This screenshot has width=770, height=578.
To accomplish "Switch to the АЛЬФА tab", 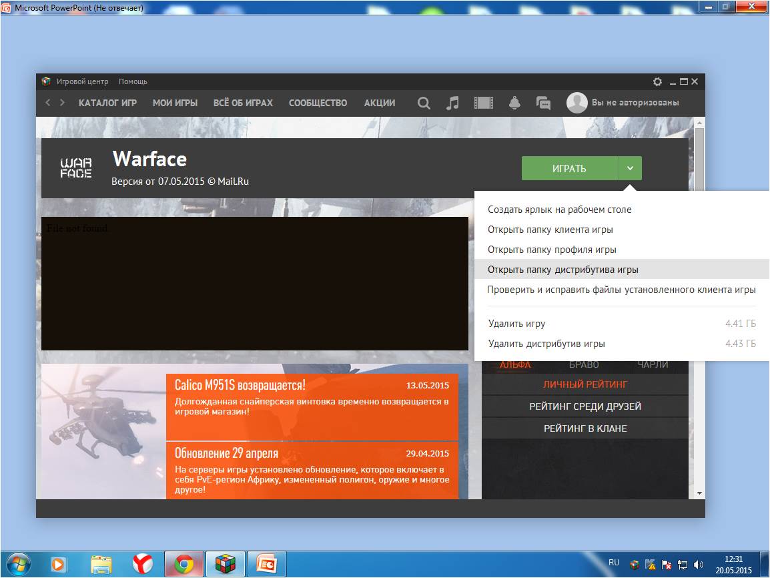I will pyautogui.click(x=515, y=365).
